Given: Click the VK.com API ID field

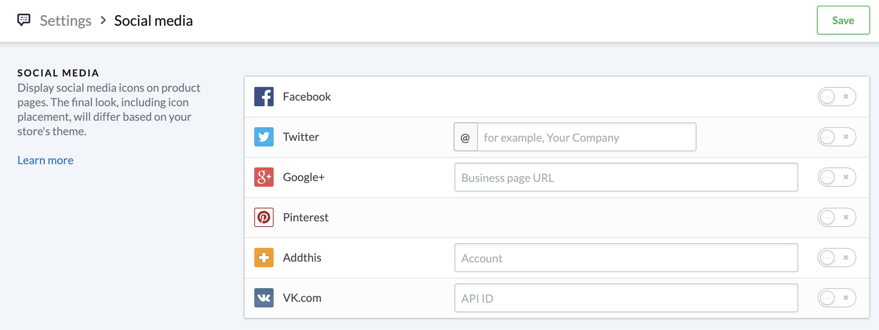Looking at the screenshot, I should point(626,298).
